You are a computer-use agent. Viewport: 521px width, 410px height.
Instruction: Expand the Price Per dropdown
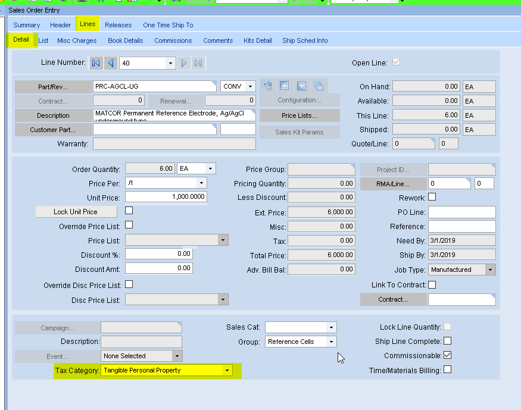point(201,183)
